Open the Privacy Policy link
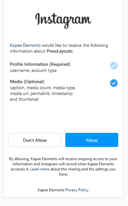Viewport: 128px width, 206px height. coord(77,190)
